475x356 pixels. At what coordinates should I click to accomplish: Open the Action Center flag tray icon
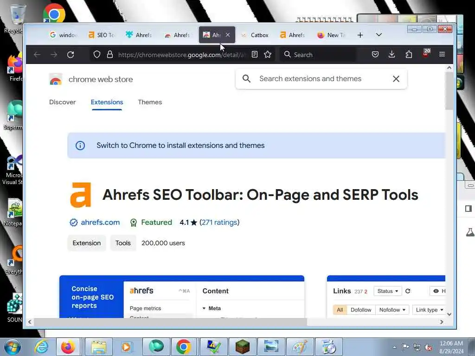[x=405, y=347]
